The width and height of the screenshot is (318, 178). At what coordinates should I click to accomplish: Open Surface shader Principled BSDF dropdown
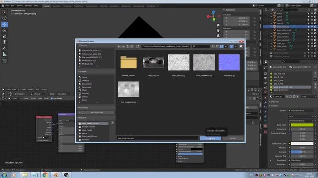[301, 111]
